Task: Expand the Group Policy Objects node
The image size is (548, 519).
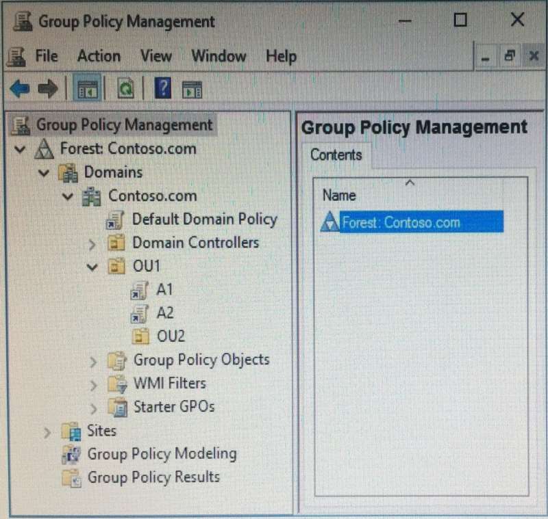Action: (93, 362)
